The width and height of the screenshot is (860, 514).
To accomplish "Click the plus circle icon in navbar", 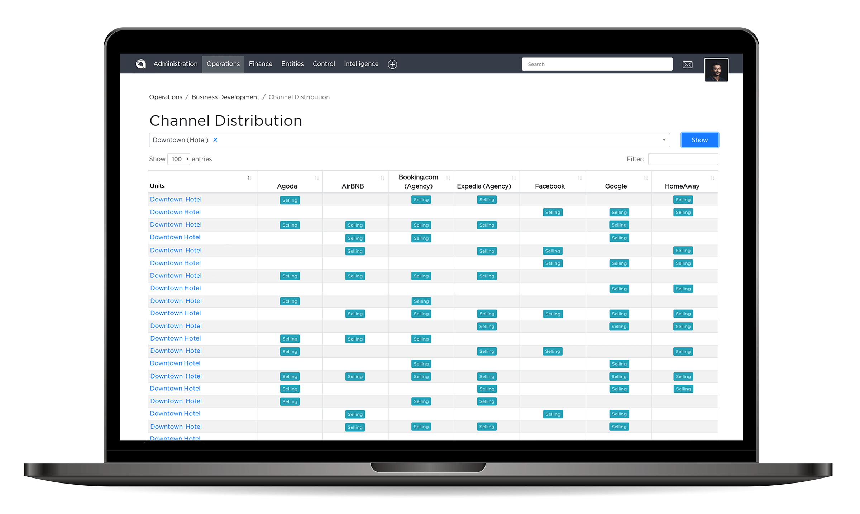I will (392, 64).
